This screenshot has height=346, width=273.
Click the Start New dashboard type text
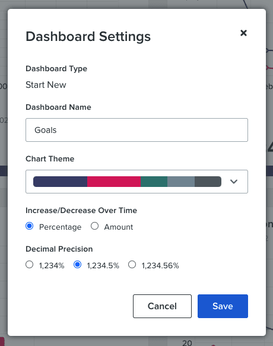tap(46, 85)
